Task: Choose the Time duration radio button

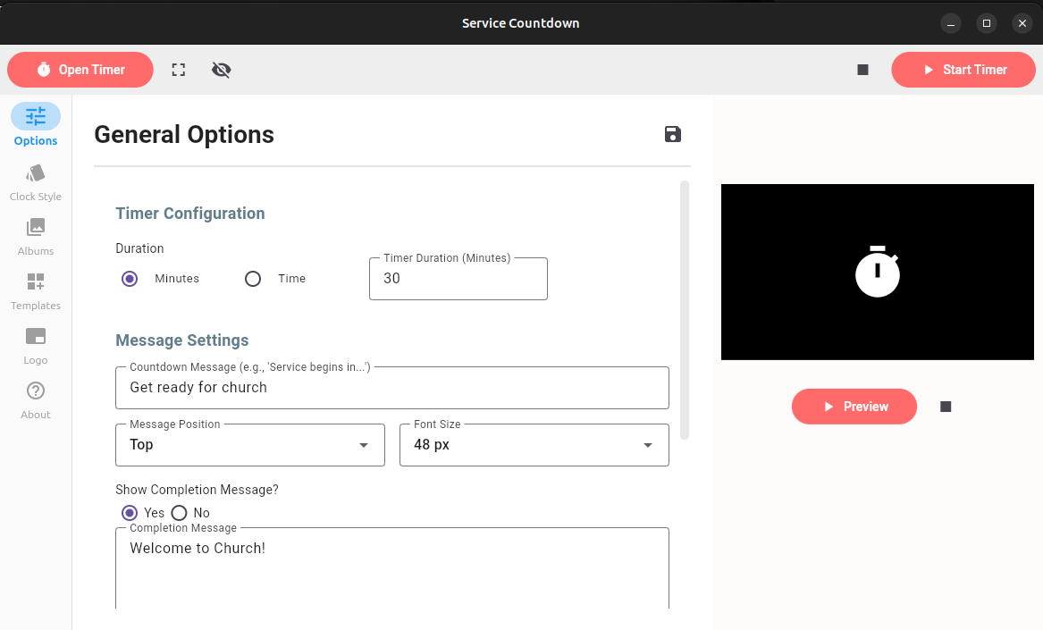Action: [253, 279]
